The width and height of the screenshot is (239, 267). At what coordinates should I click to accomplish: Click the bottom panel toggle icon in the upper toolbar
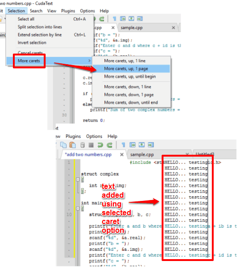(x=131, y=19)
